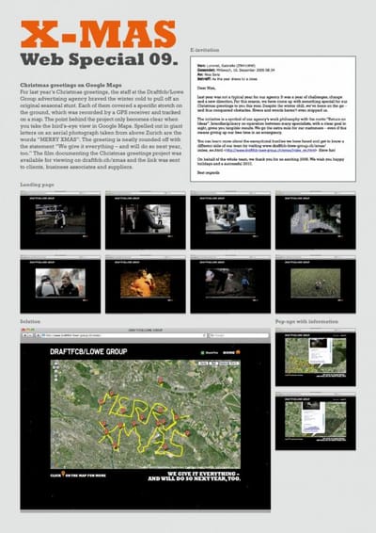Open the orange-tinted landing page video thumbnail
The width and height of the screenshot is (376, 533).
[146, 284]
